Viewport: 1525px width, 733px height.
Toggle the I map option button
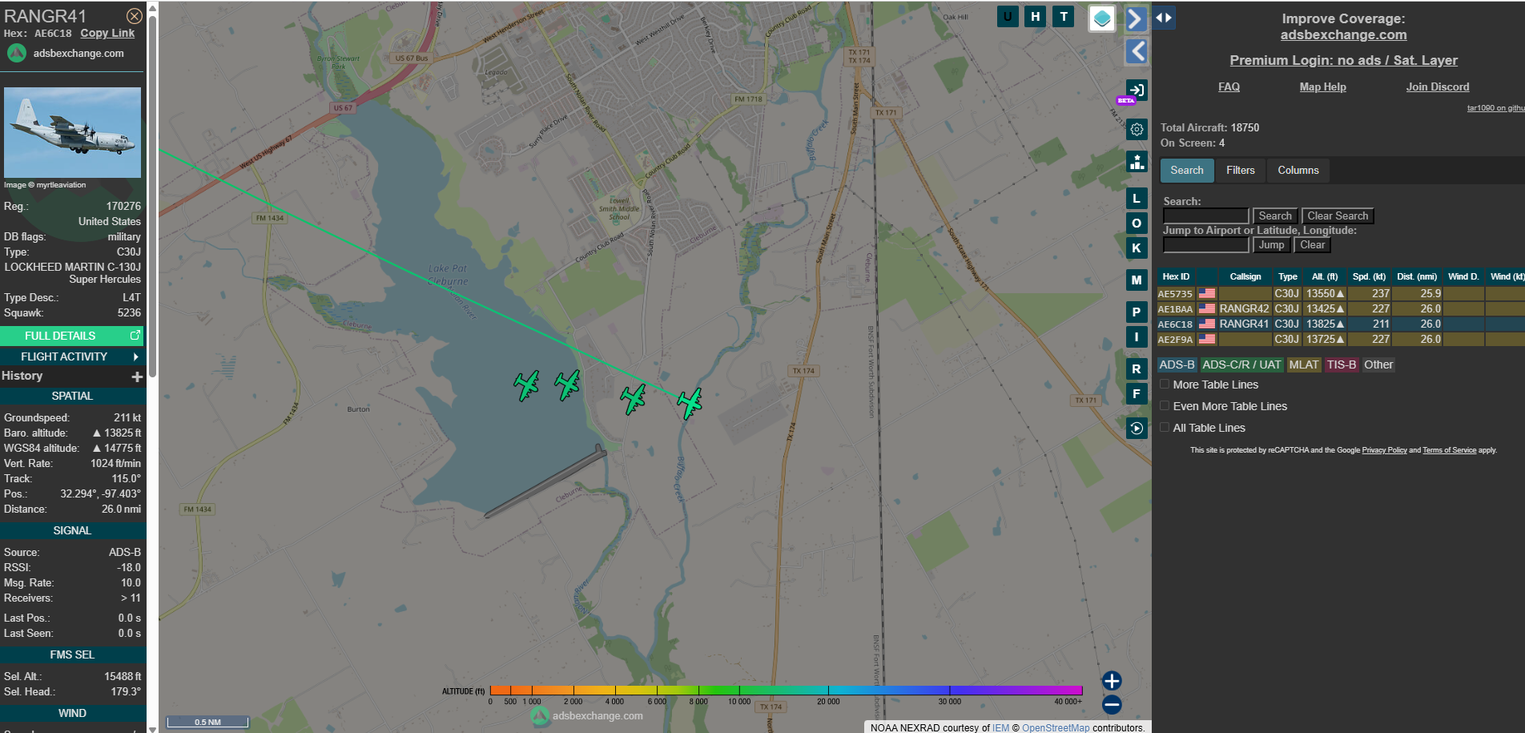click(1137, 337)
